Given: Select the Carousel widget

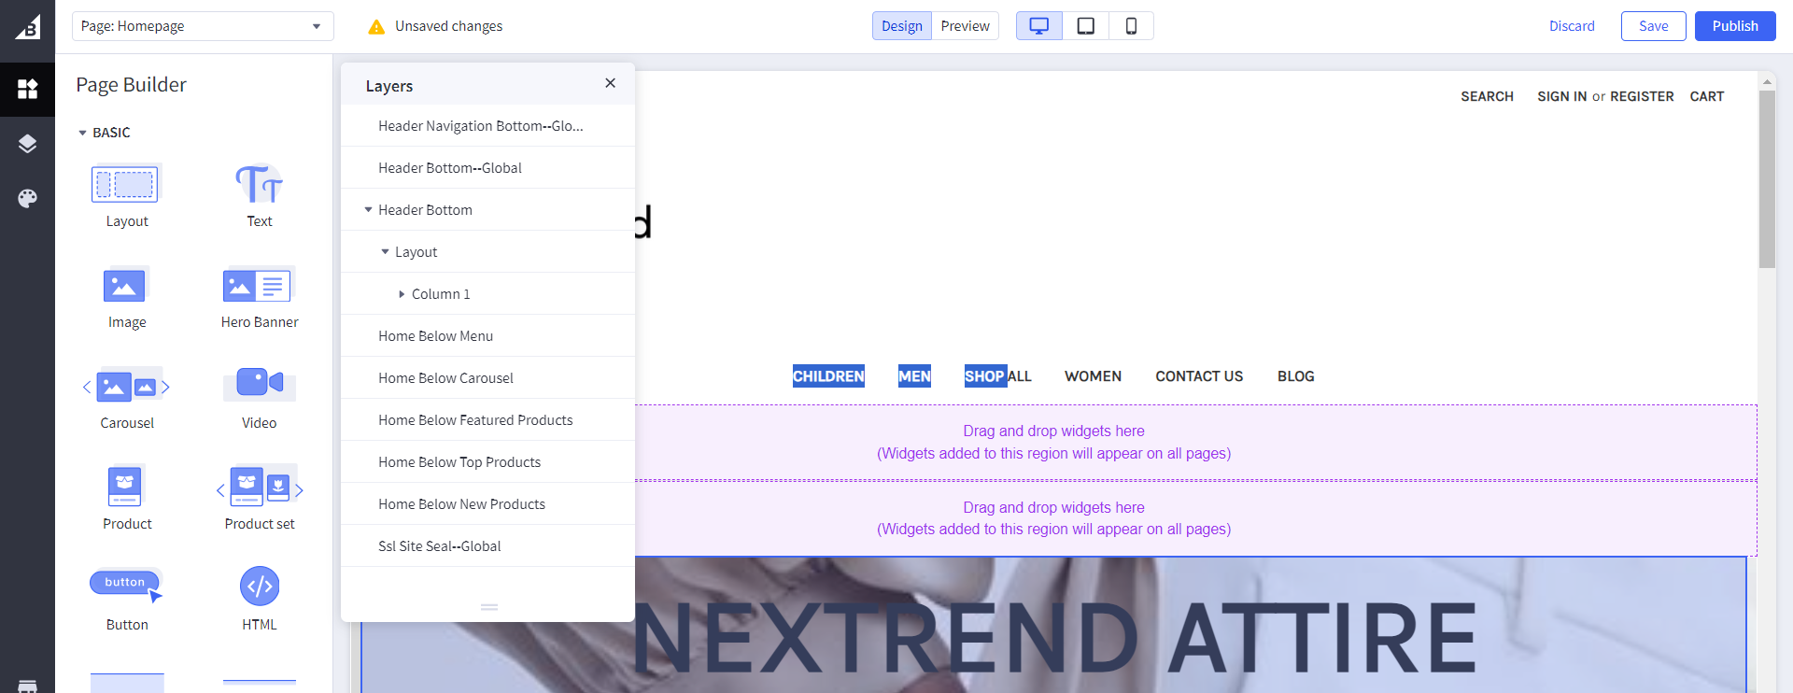Looking at the screenshot, I should (127, 398).
